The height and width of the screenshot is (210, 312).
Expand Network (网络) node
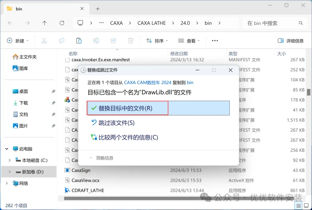7,183
